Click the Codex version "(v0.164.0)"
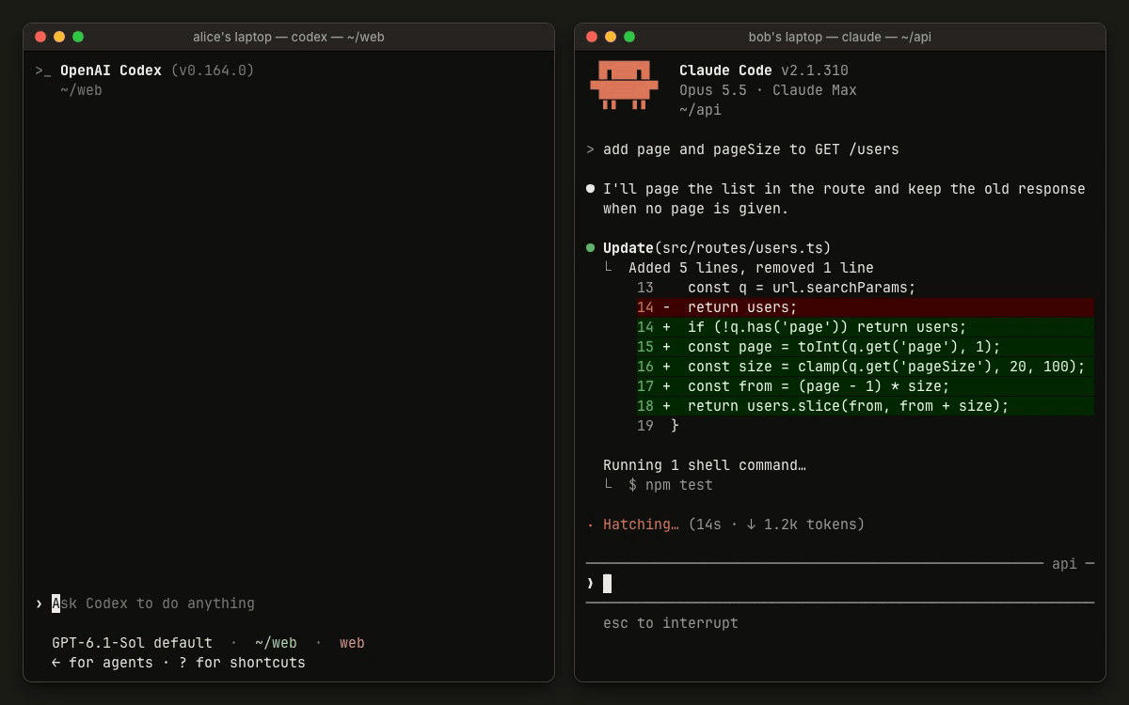Image resolution: width=1129 pixels, height=705 pixels. tap(213, 70)
